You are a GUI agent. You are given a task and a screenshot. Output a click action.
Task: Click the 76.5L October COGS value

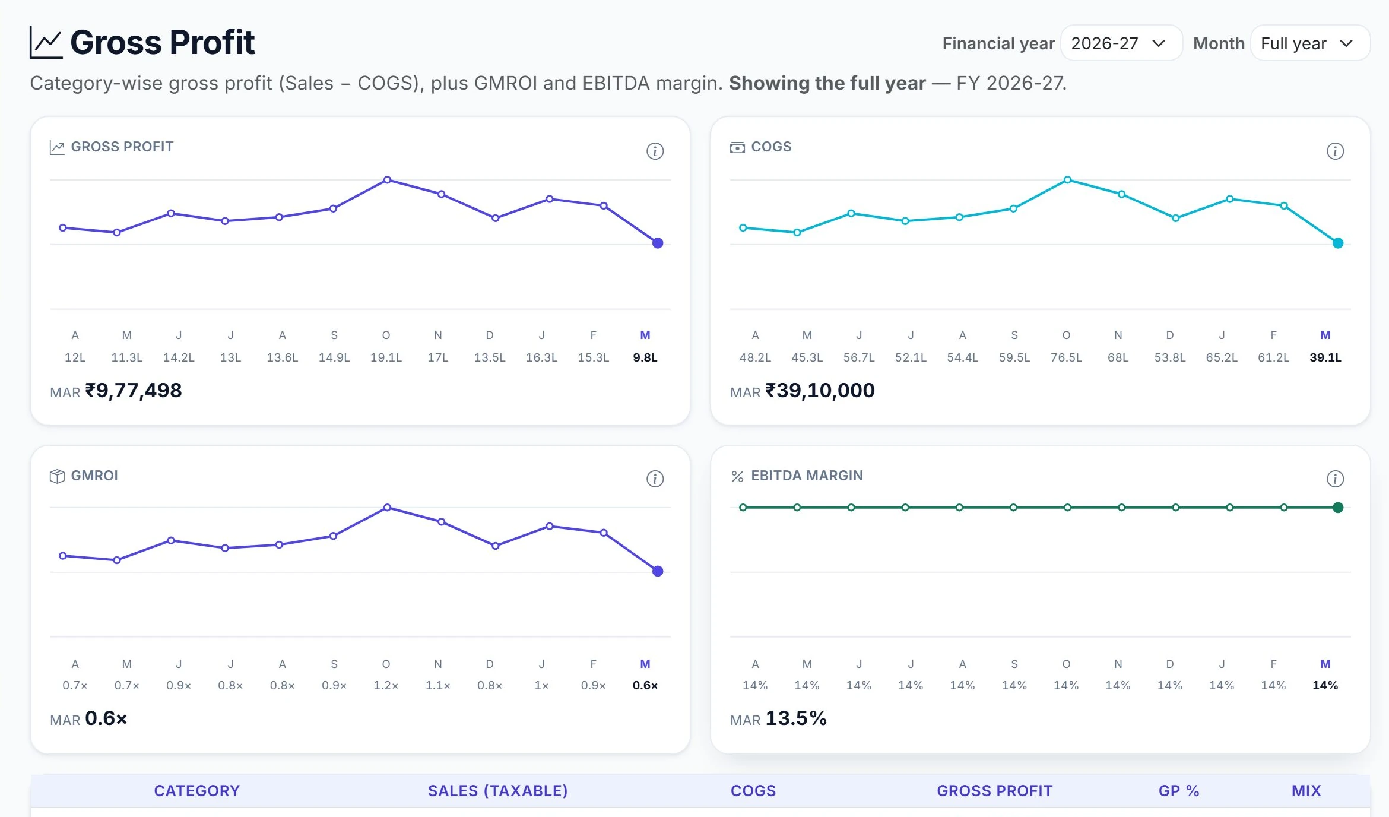pos(1066,357)
